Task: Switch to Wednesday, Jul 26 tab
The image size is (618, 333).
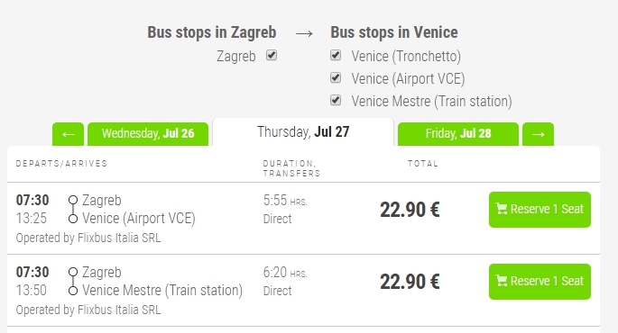Action: click(x=148, y=134)
